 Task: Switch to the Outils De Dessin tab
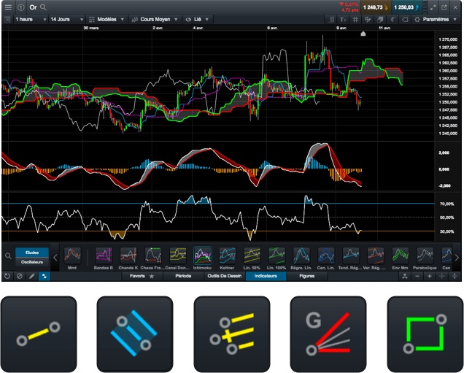tap(223, 277)
